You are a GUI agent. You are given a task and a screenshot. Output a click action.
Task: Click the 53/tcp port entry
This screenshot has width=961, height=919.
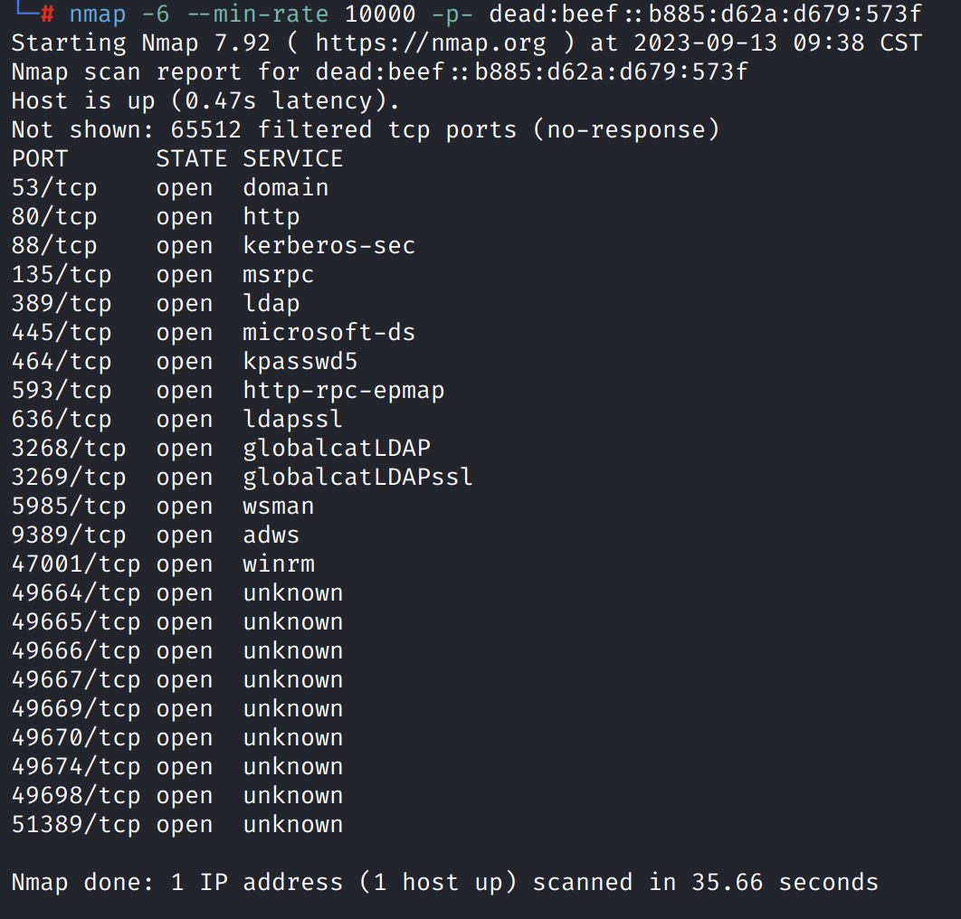tap(54, 187)
